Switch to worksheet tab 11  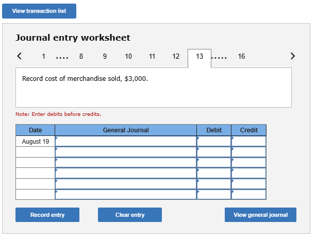[152, 56]
